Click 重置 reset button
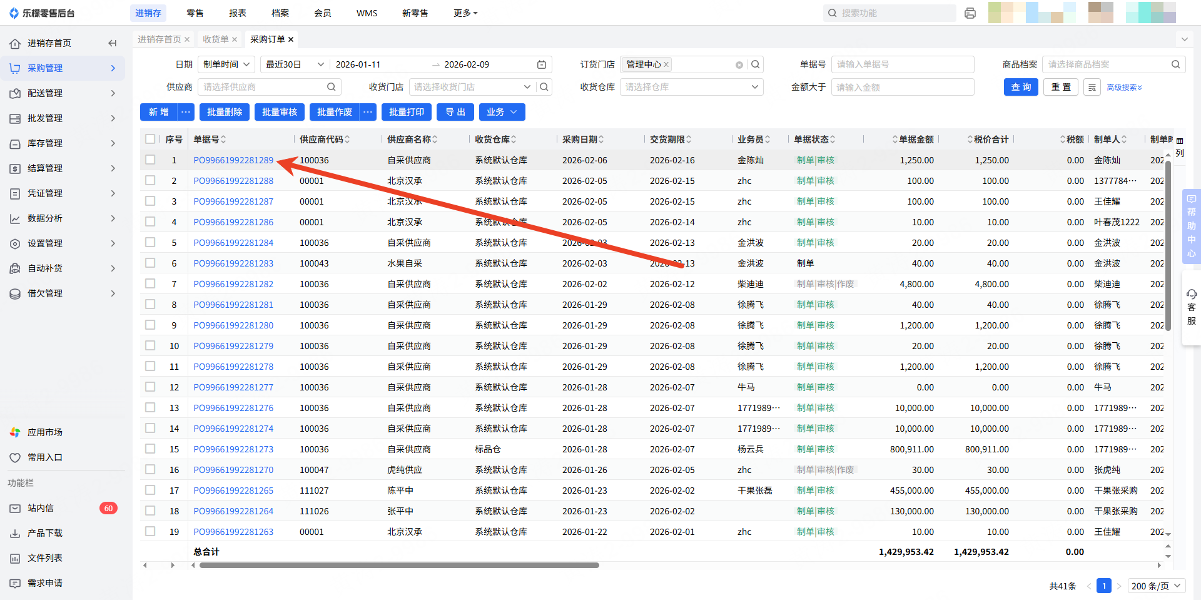1201x600 pixels. click(1062, 87)
